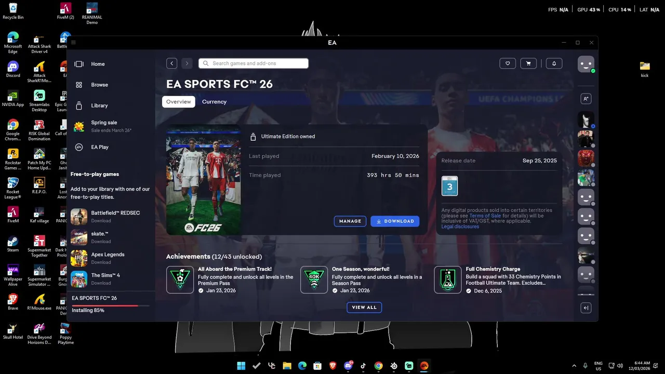Screen dimensions: 665x374
Task: Select the Google Chrome desktop shortcut
Action: pos(13,130)
